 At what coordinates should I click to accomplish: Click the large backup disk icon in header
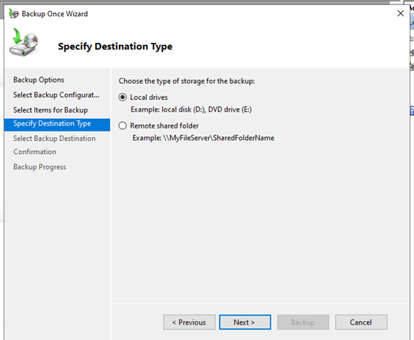(x=24, y=42)
